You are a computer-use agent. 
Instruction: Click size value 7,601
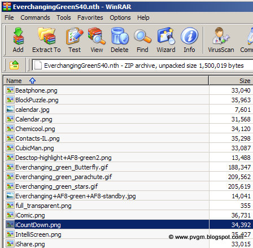click(243, 110)
